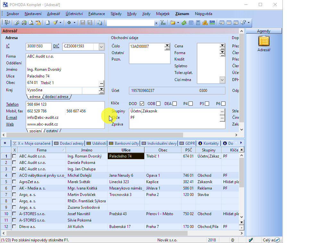Viewport: 312px width, 243px height.
Task: Click the asterisk tab icon above the table
Action: [x=5, y=143]
